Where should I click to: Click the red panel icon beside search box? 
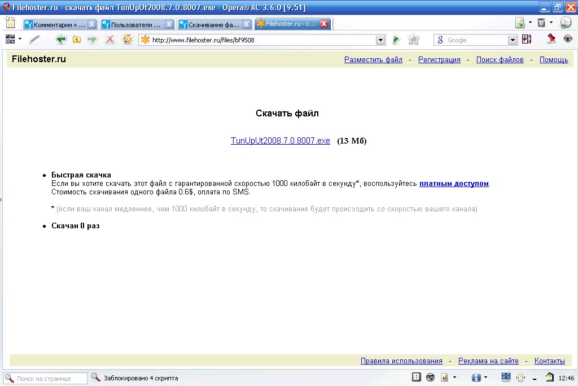(527, 39)
